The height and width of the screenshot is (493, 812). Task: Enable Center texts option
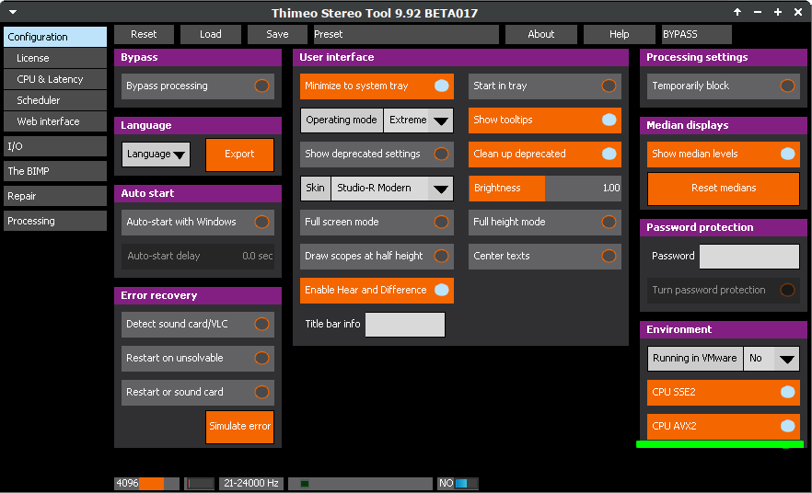point(545,256)
